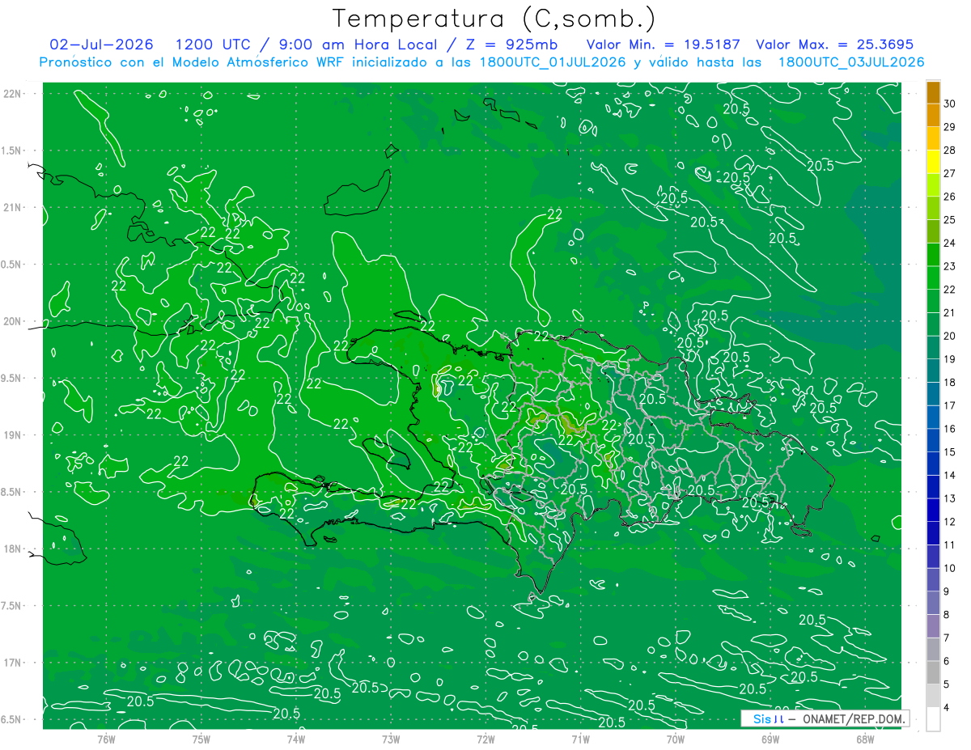Click the "73W" longitude axis label
Screen dimensions: 971x750
[x=391, y=739]
